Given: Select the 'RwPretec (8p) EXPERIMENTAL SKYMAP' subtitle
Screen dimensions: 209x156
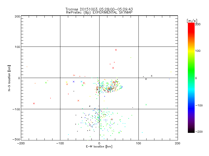Looking at the screenshot, I should [x=99, y=12].
